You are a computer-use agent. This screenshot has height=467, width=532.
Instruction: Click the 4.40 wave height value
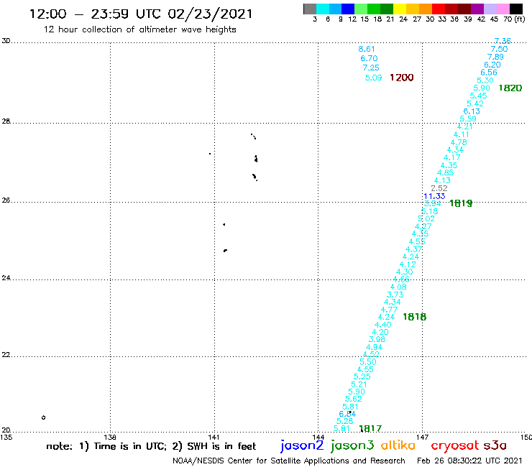[x=383, y=325]
